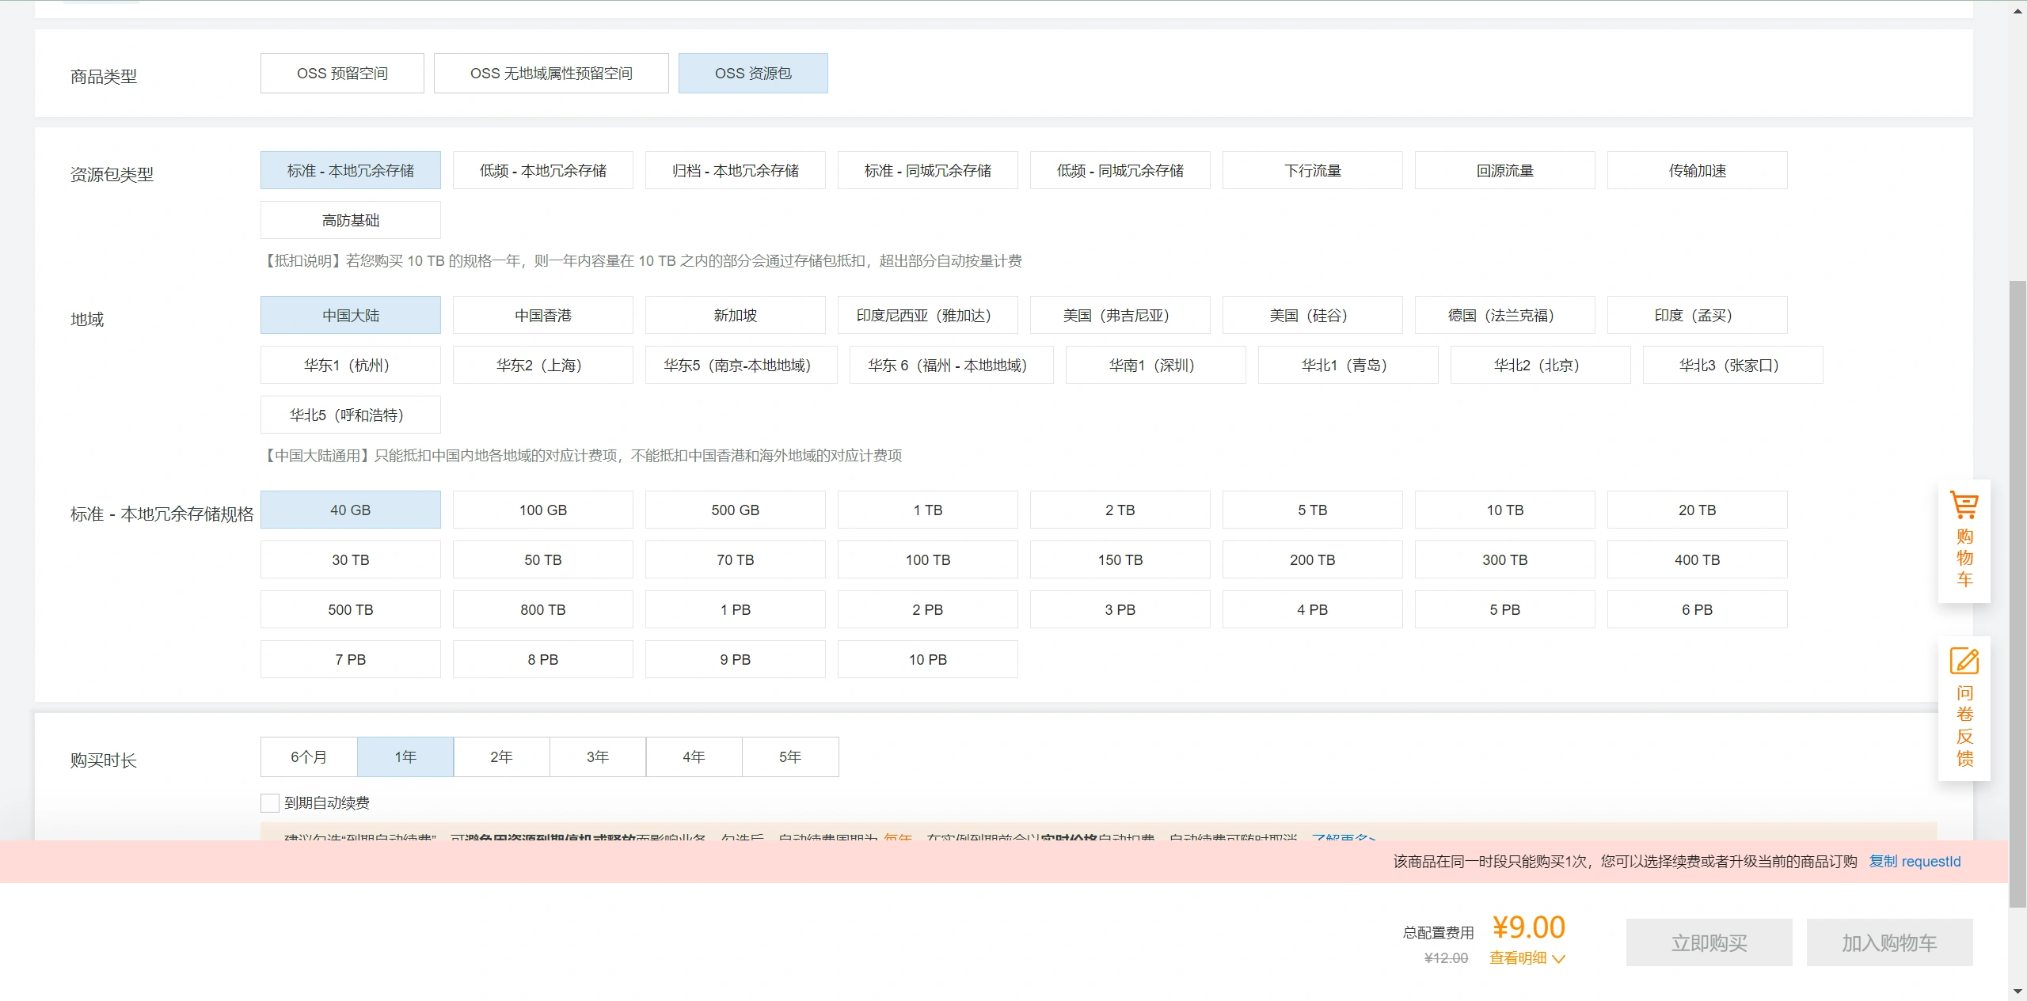Viewport: 2027px width, 1001px height.
Task: Pick the 华东1(杭州) region option
Action: (350, 366)
